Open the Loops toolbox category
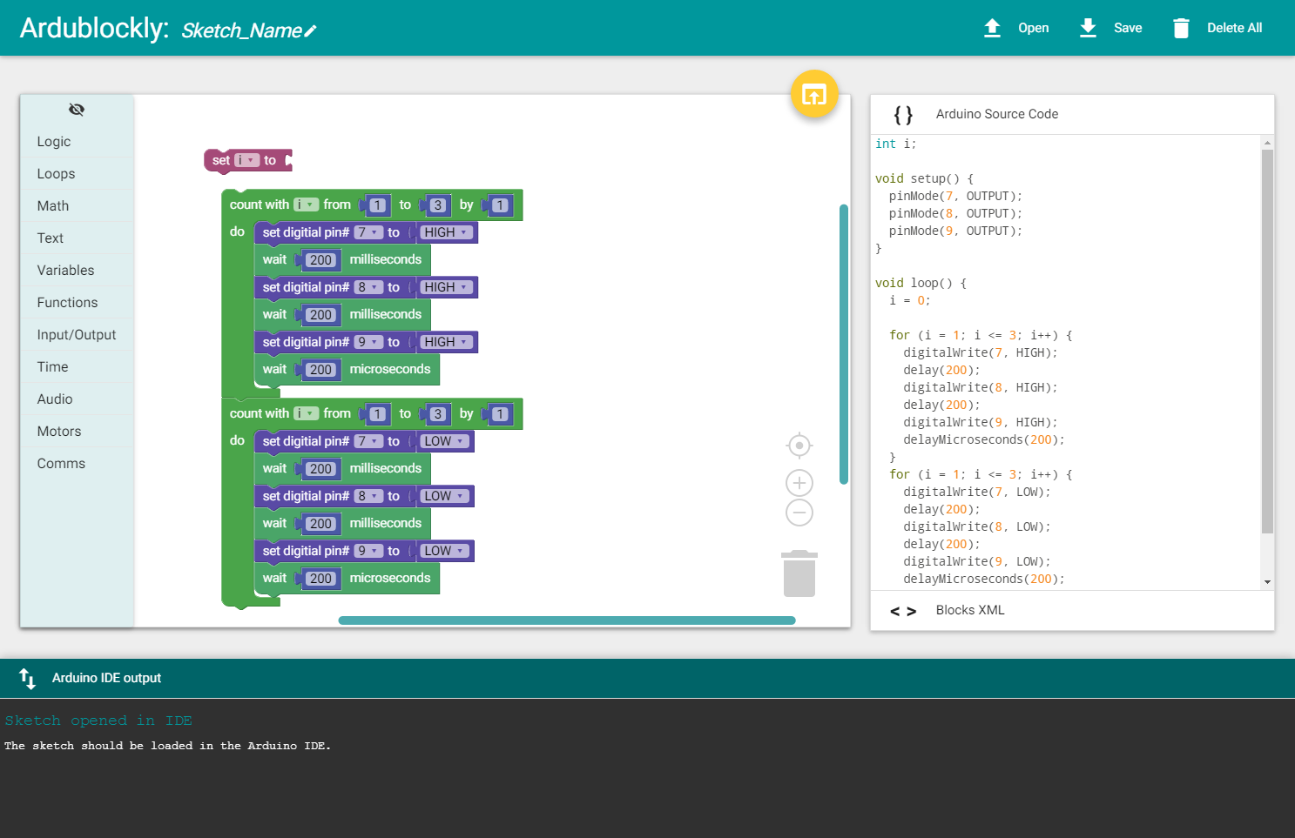 (x=77, y=174)
